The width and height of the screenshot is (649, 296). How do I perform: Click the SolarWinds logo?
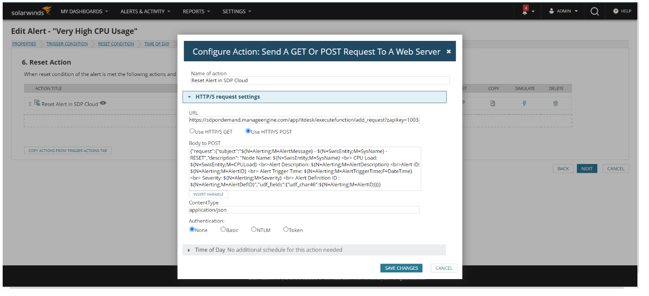32,11
